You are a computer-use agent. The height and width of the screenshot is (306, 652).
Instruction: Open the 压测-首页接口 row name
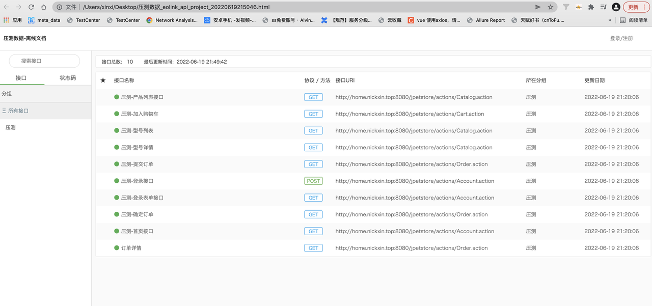pyautogui.click(x=137, y=231)
